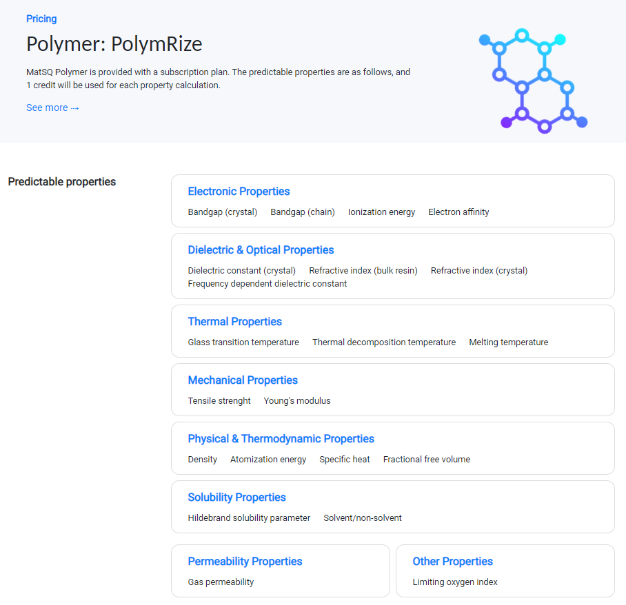This screenshot has width=626, height=605.
Task: Open Electronic Properties section heading
Action: click(239, 192)
